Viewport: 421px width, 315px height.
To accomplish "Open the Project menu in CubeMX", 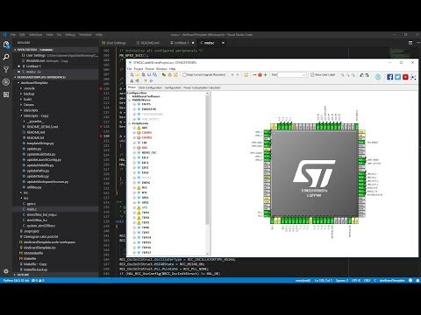I will (139, 69).
